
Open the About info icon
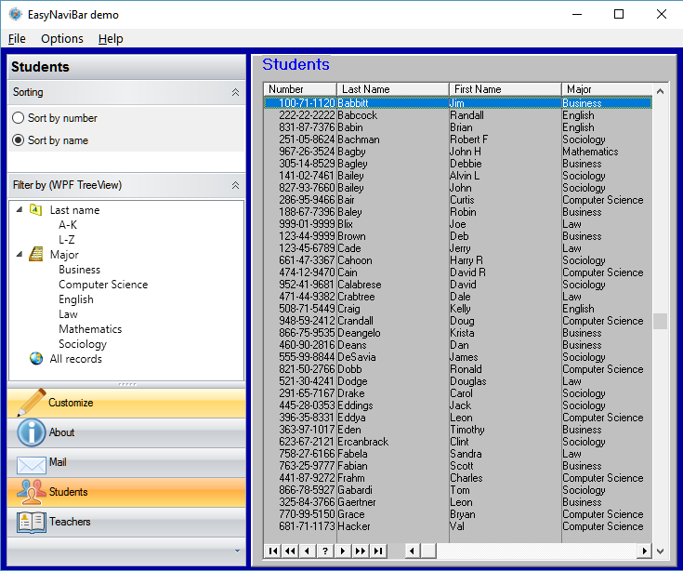point(31,432)
